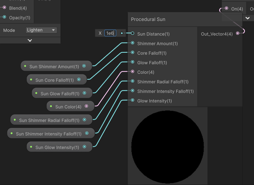Click the Opacity(1) input port
Viewport: 254px width, 185px height.
pyautogui.click(x=4, y=17)
